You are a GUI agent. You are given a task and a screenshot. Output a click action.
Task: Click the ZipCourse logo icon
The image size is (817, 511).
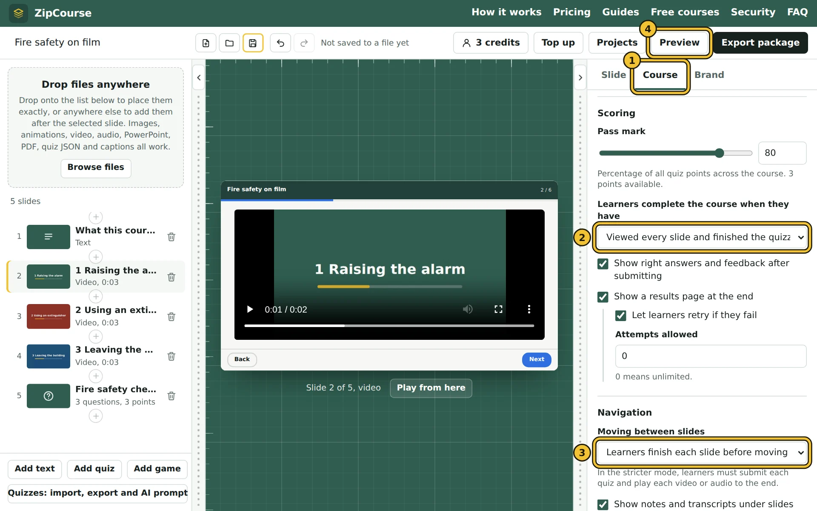pos(18,13)
